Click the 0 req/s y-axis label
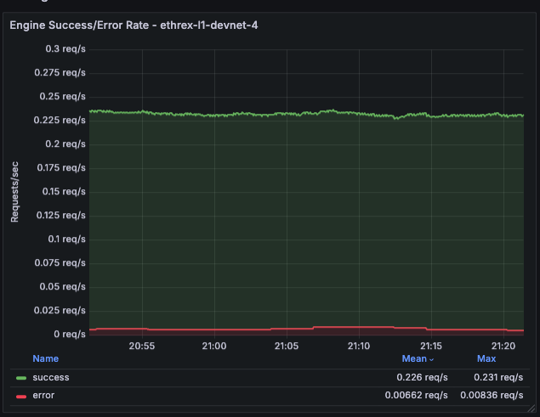Viewport: 540px width, 417px height. coord(70,334)
